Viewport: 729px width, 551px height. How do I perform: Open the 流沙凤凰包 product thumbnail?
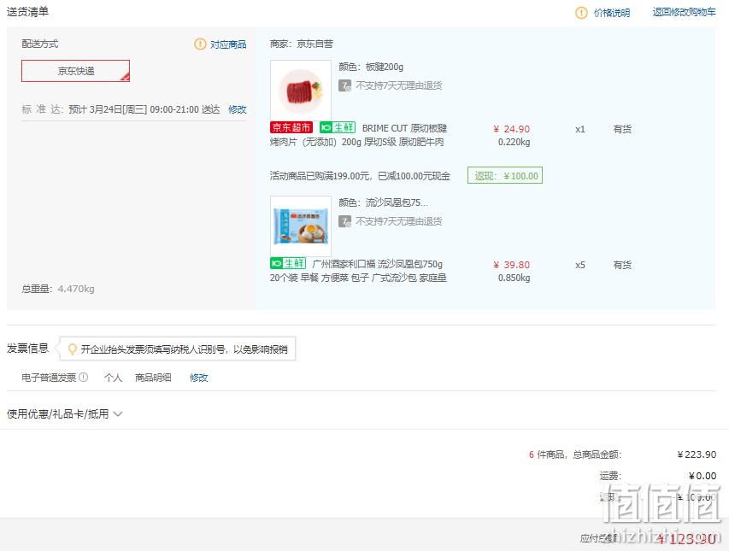(x=301, y=226)
